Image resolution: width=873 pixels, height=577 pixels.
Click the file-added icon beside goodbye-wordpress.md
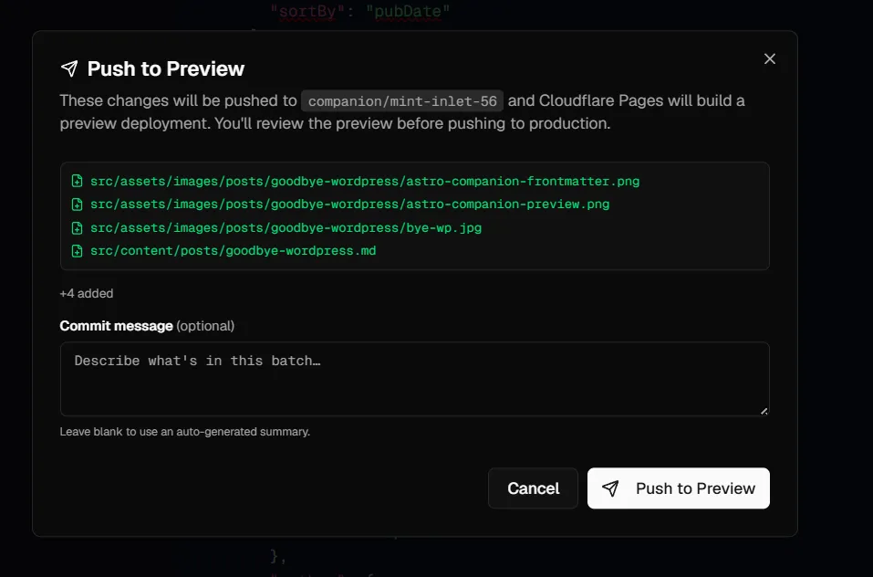(77, 251)
